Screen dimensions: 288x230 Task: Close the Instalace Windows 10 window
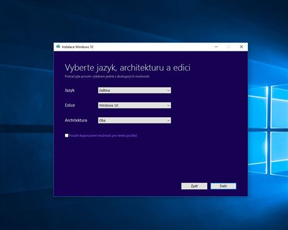pos(241,46)
